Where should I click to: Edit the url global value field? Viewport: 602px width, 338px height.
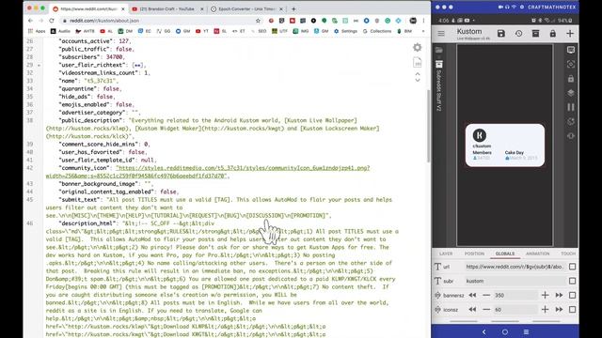(x=515, y=267)
